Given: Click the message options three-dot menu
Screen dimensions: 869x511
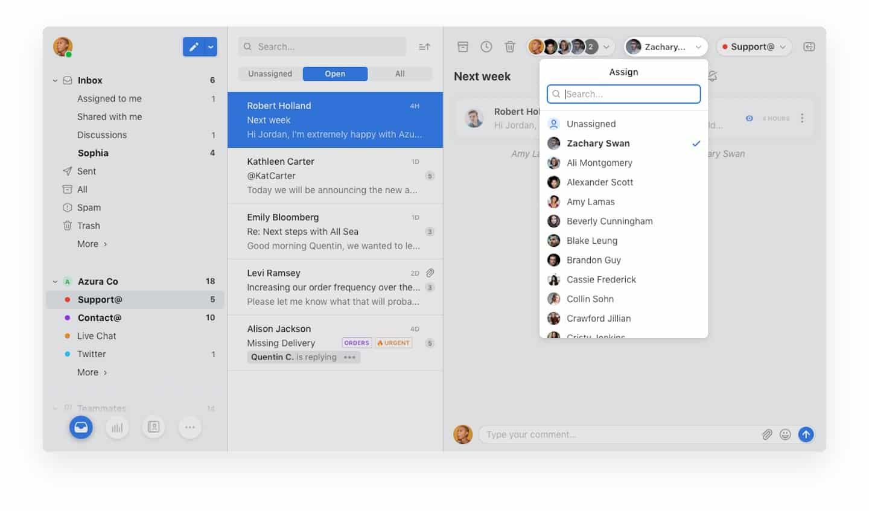Looking at the screenshot, I should [802, 118].
